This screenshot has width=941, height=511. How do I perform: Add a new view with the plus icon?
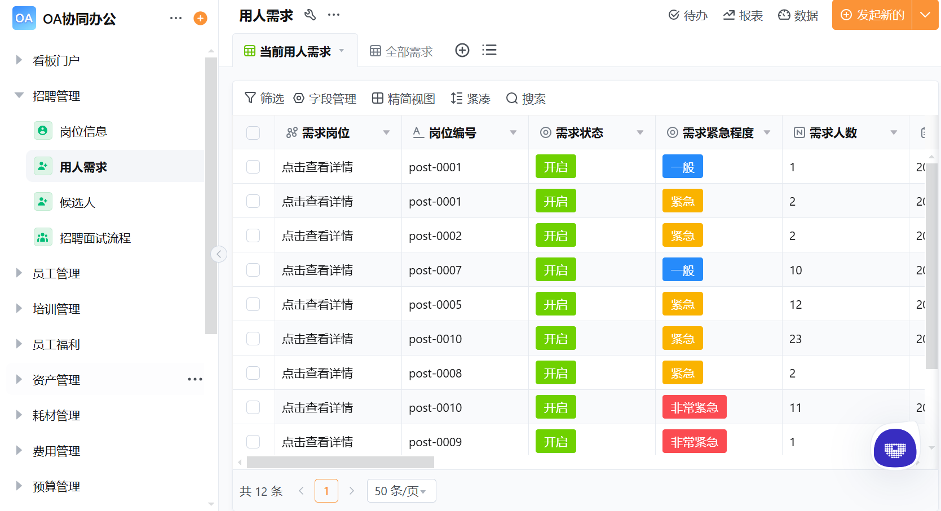[462, 50]
